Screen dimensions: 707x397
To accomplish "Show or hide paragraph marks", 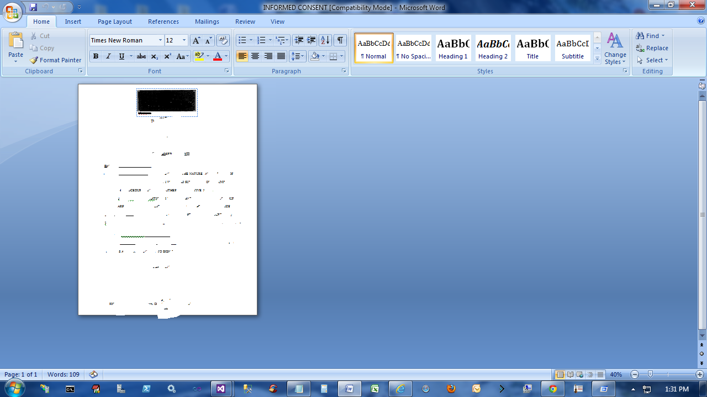I will 340,40.
